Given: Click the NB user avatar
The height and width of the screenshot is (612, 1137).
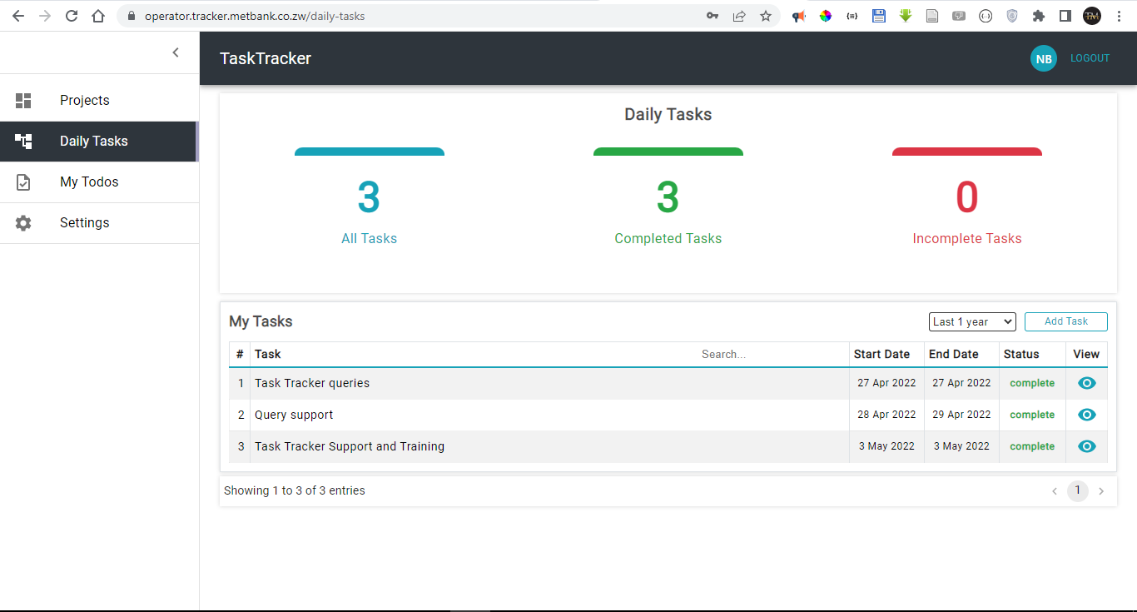Looking at the screenshot, I should pos(1043,58).
